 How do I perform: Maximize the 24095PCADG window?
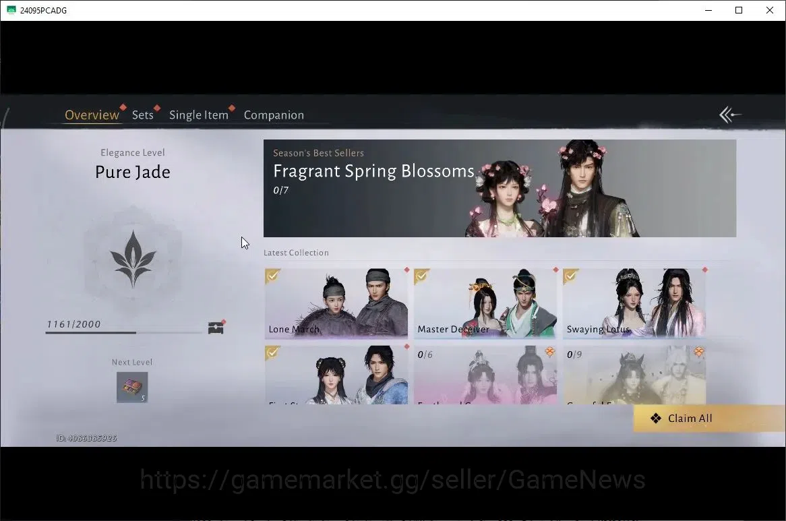[x=739, y=10]
